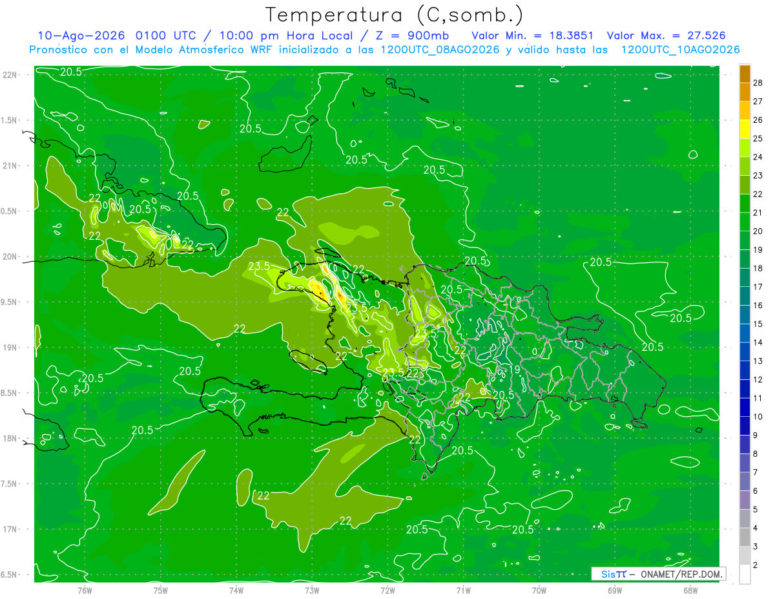Click the 73W longitude axis label
Screen dimensions: 775x599
tap(312, 590)
